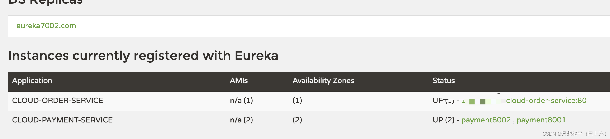Image resolution: width=610 pixels, height=139 pixels.
Task: Click the n/a (1) AMIs cell
Action: pos(241,101)
